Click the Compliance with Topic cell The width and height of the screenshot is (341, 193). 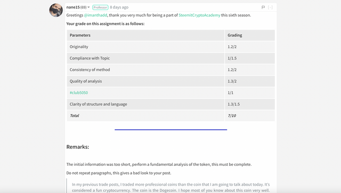tap(145, 58)
